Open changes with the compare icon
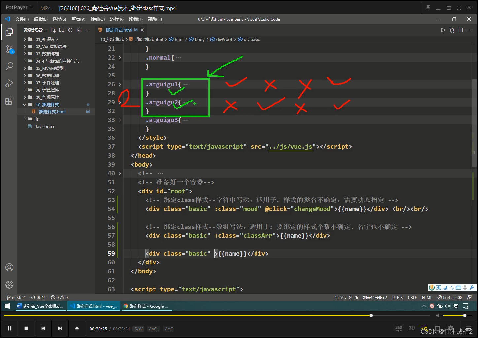 click(x=452, y=30)
